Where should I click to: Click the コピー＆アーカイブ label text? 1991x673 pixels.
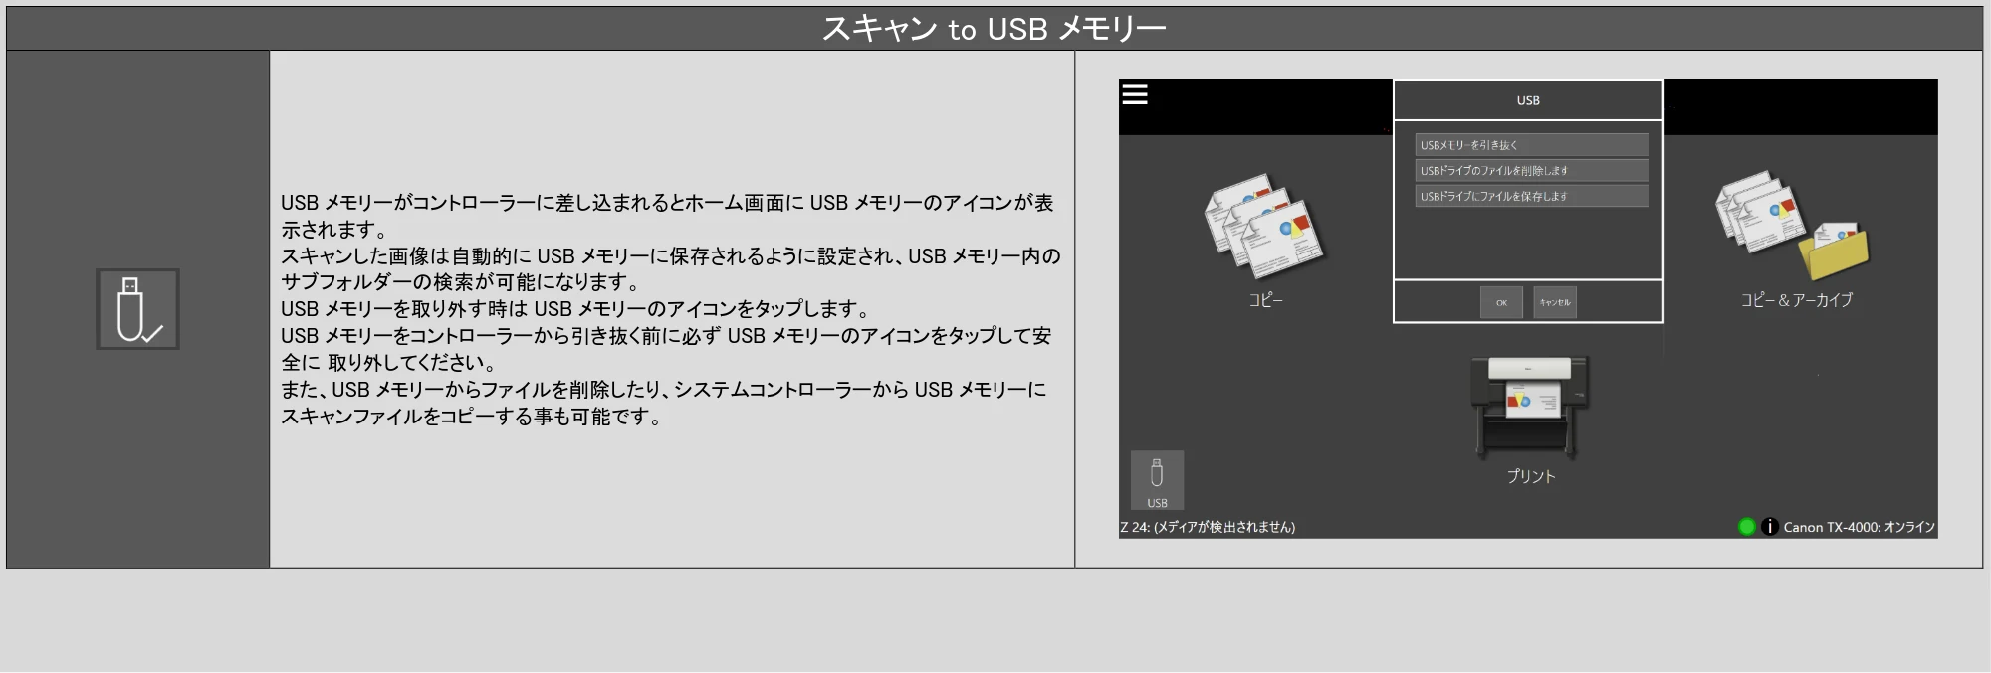(1796, 300)
